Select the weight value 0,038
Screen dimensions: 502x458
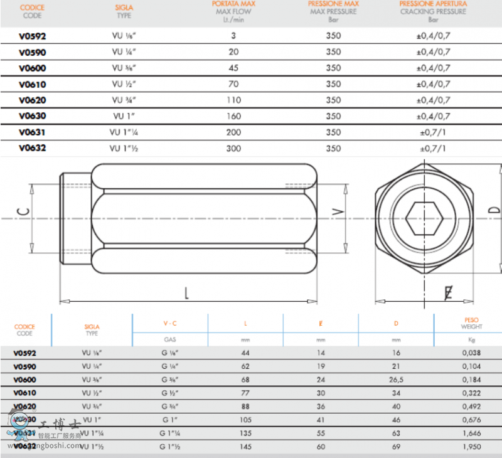click(471, 353)
